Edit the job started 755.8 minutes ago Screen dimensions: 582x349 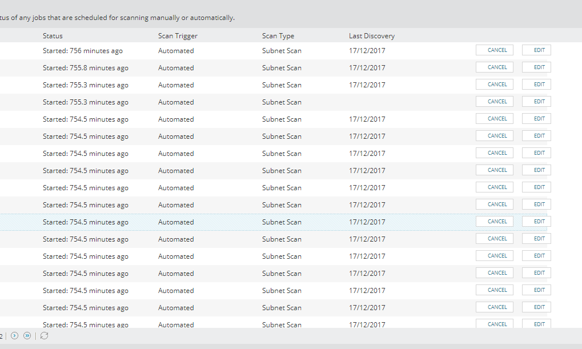[536, 67]
